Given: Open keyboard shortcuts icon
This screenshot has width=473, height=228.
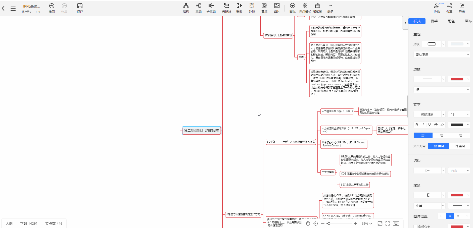Looking at the screenshot, I should coord(396,223).
